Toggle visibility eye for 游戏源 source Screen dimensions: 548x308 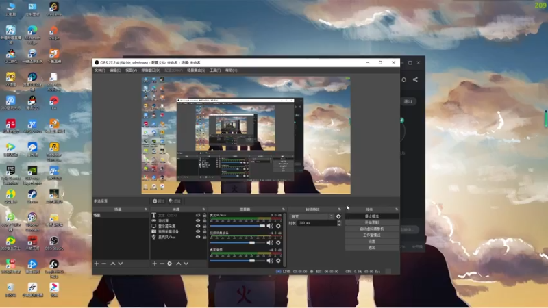click(198, 220)
